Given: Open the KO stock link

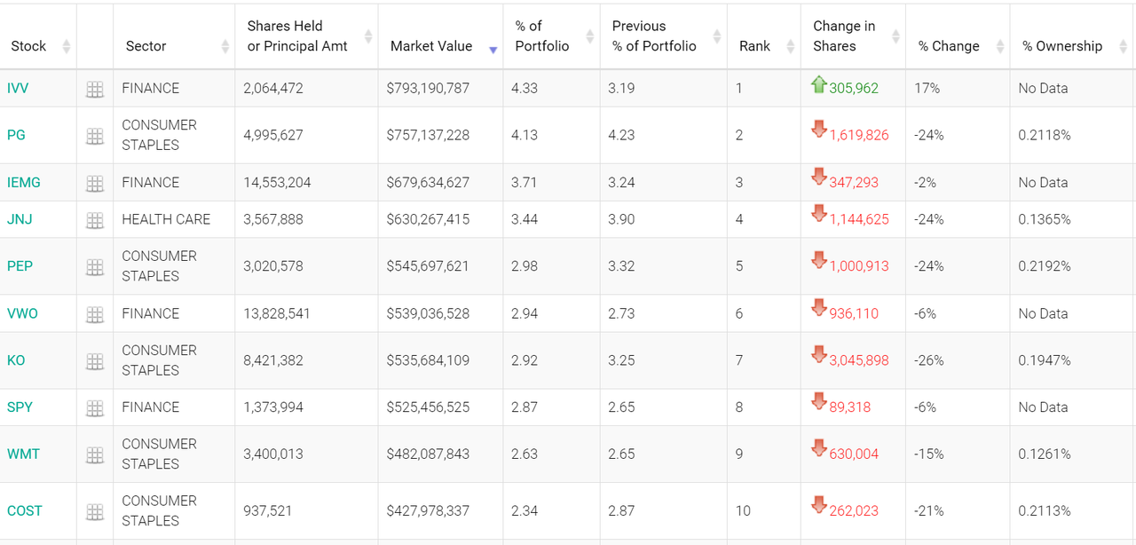Looking at the screenshot, I should (16, 361).
